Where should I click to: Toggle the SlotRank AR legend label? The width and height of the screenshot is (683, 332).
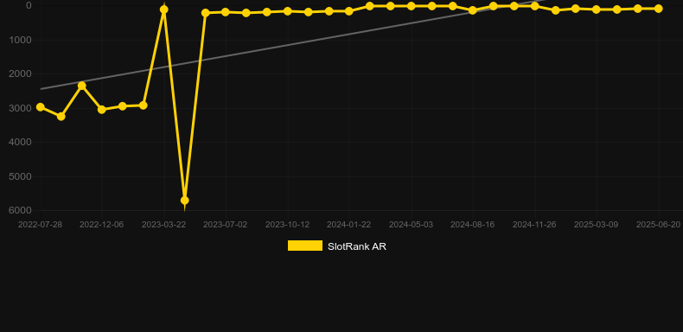[x=357, y=246]
